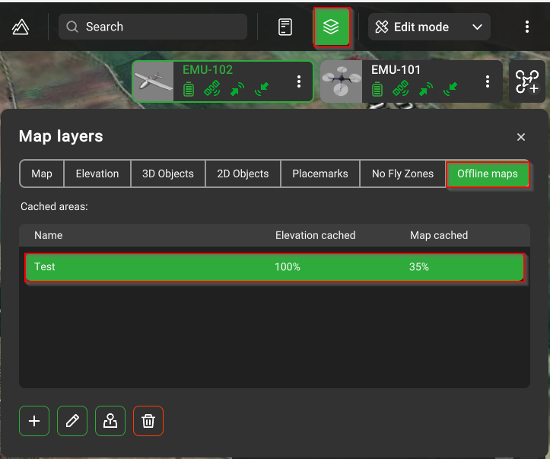550x459 pixels.
Task: Switch to the Elevation tab
Action: (97, 174)
